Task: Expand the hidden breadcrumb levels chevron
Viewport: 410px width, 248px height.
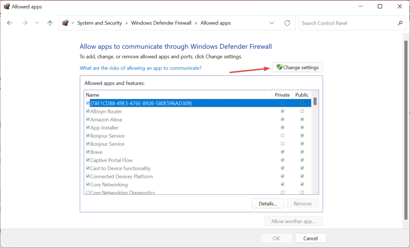Action: pos(73,23)
